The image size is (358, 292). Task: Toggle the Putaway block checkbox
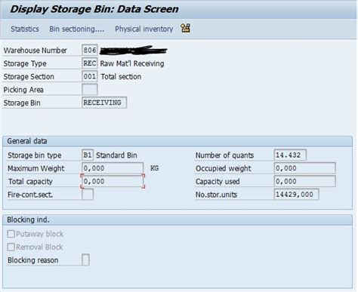[x=11, y=234]
